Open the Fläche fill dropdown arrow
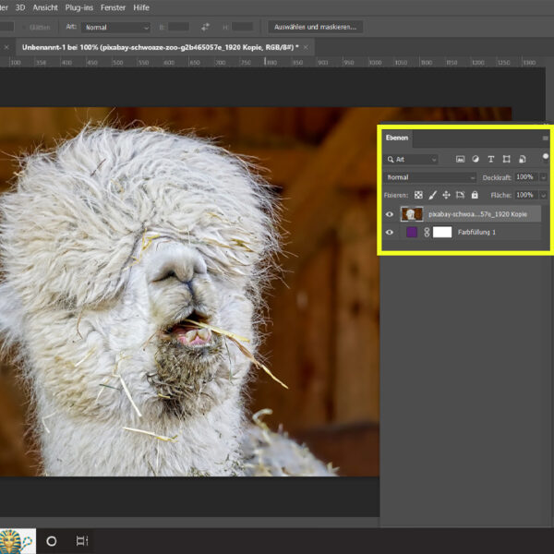Image resolution: width=554 pixels, height=554 pixels. 543,196
